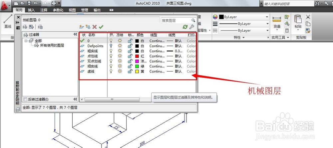Click the horizontal scrollbar in layer list
Screen dimensions: 333x148
tap(112, 99)
